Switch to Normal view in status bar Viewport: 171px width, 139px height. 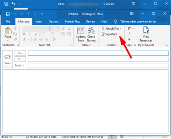tap(113, 137)
